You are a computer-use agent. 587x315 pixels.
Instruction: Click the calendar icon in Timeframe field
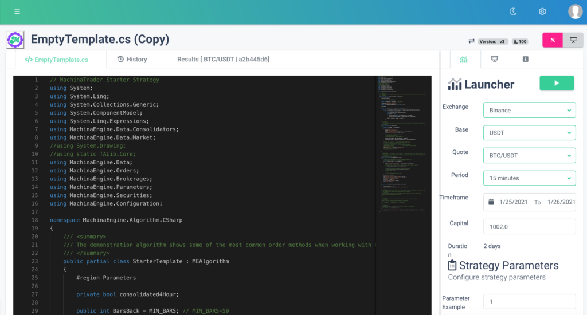coord(491,202)
